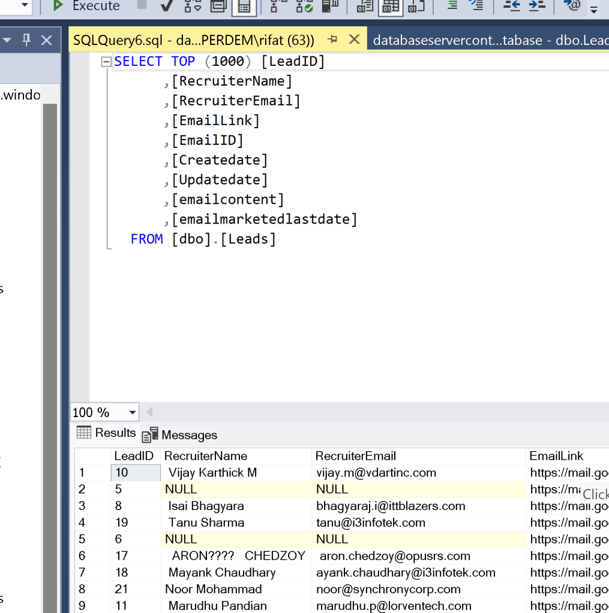Select LeadID cell with value 19
This screenshot has height=613, width=609.
136,523
